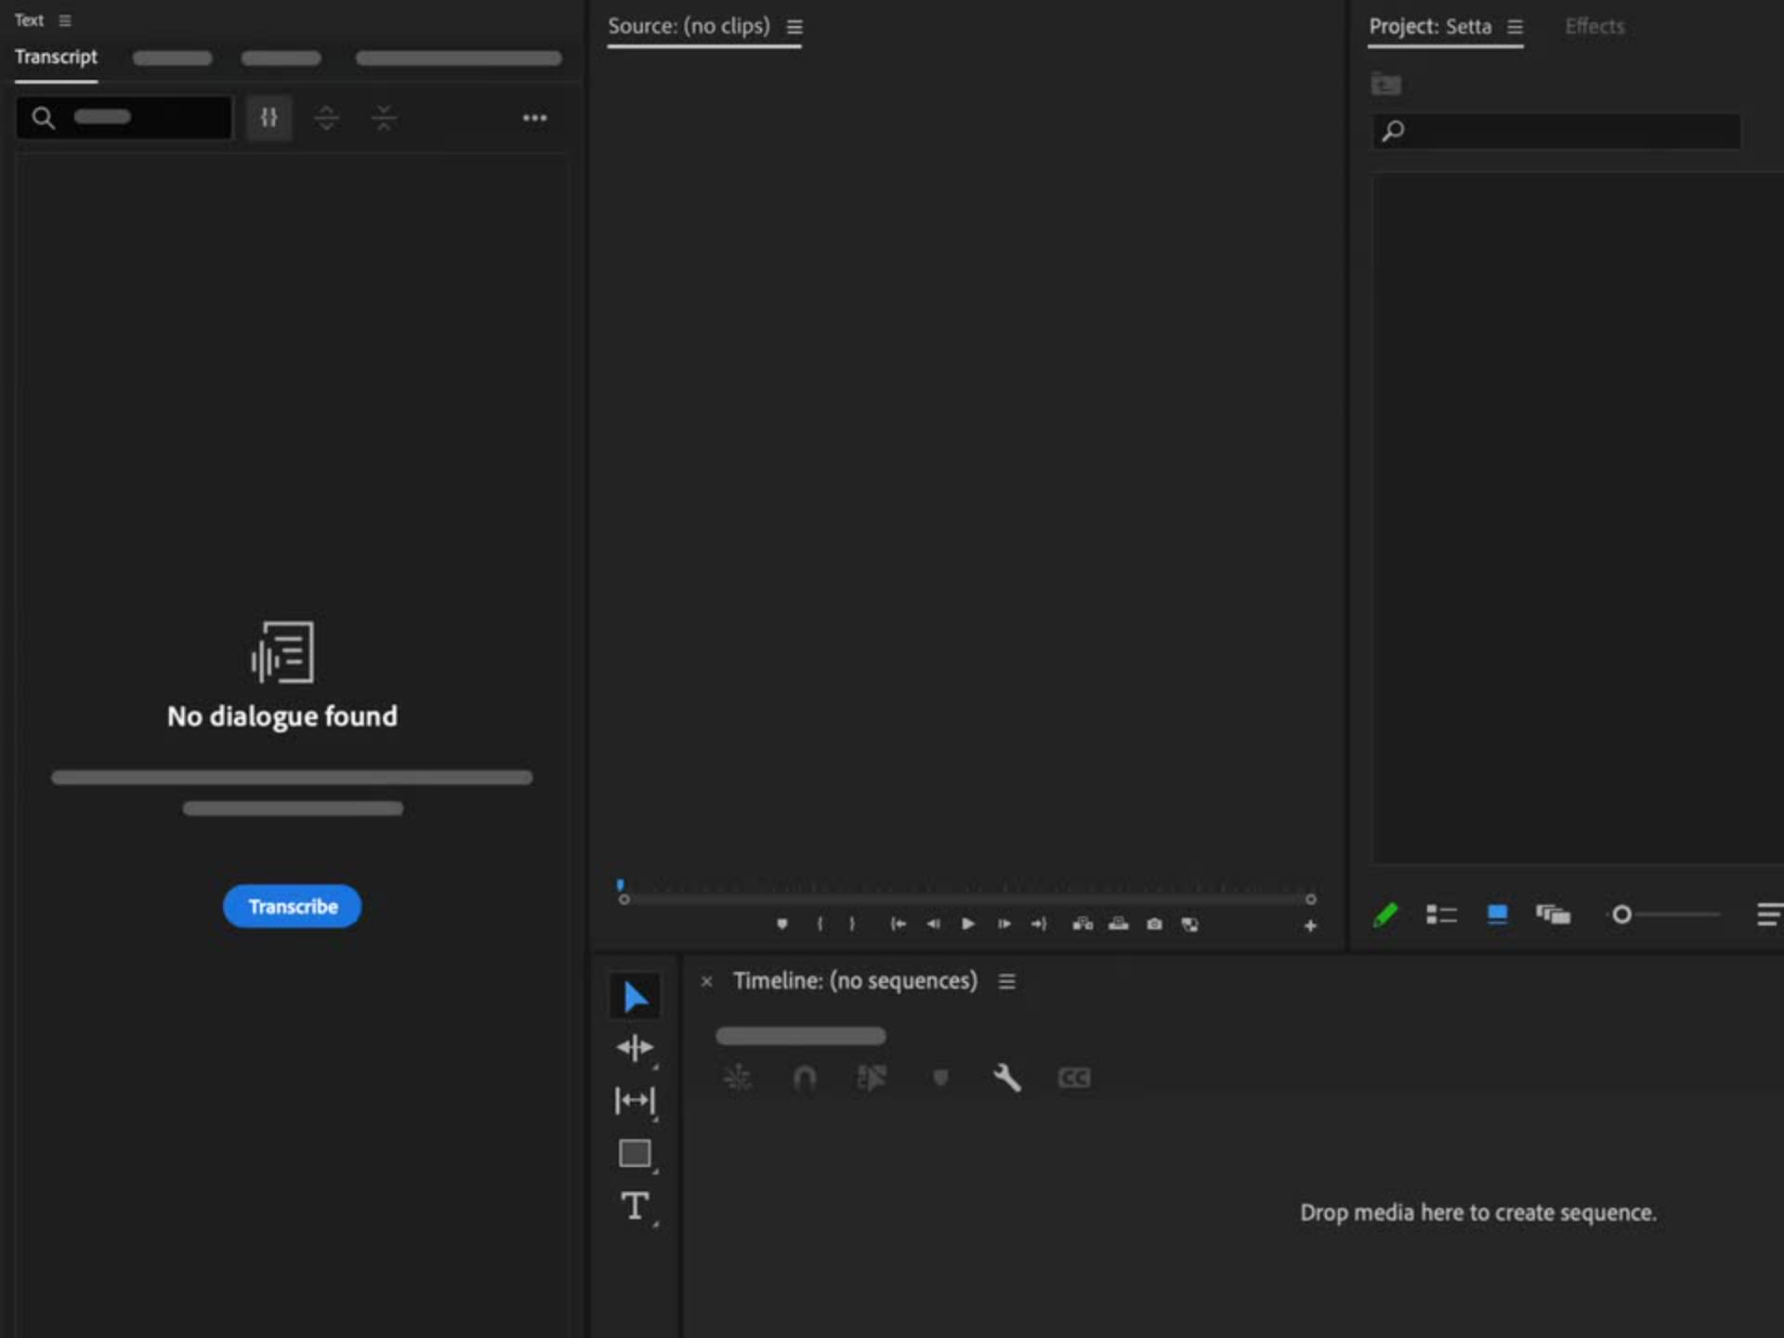Open the Source monitor panel menu
This screenshot has width=1784, height=1338.
pyautogui.click(x=794, y=27)
